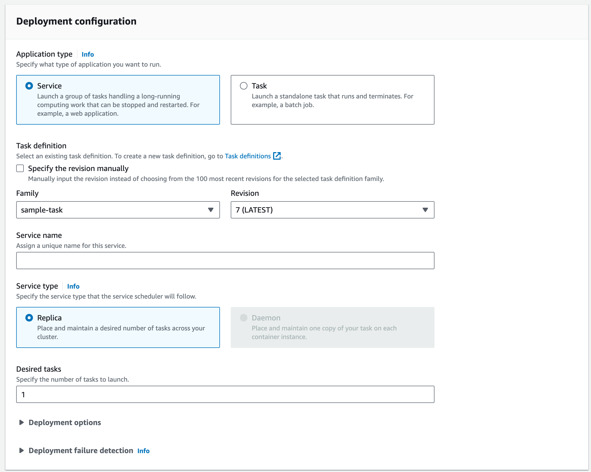This screenshot has height=472, width=591.
Task: Click the Deployment options disclosure triangle
Action: 21,422
